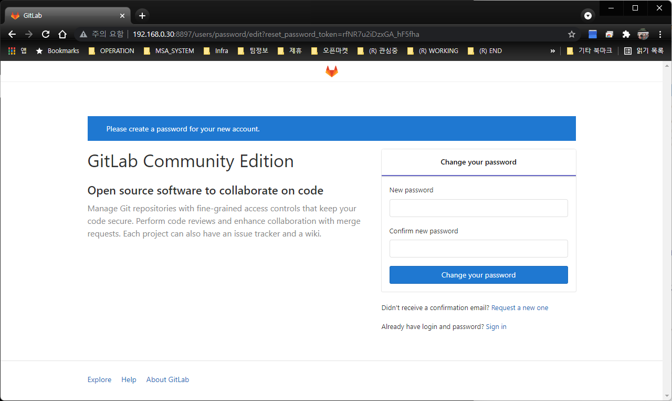Click the blue Change your password button

pyautogui.click(x=478, y=275)
